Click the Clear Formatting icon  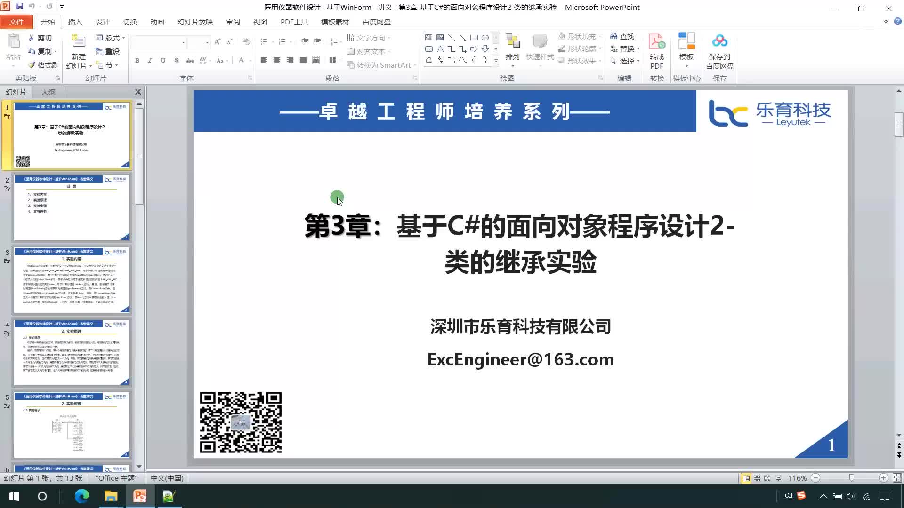[x=246, y=42]
